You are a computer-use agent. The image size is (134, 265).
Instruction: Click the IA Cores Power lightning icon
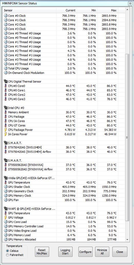coord(6,134)
